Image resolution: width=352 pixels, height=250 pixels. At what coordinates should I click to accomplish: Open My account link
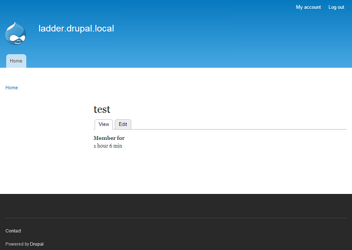coord(308,7)
